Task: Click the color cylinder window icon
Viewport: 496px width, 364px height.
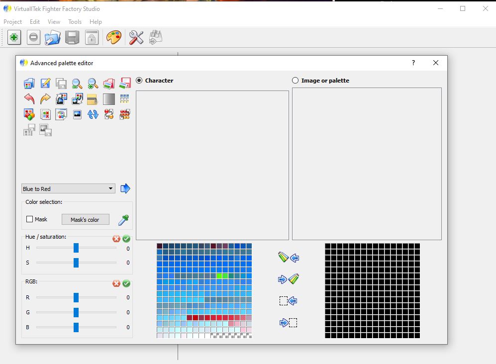Action: click(61, 114)
